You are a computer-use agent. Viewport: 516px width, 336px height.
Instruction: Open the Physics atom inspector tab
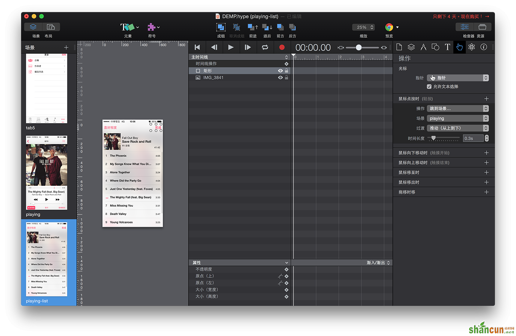(x=471, y=47)
